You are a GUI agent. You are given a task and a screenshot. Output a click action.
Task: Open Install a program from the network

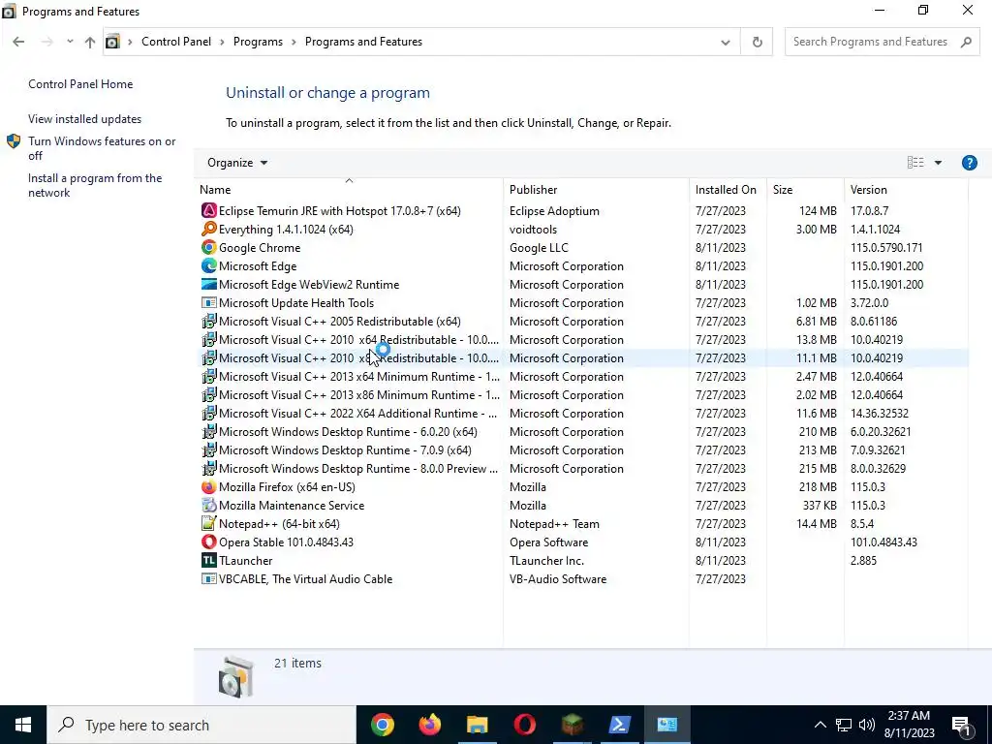pyautogui.click(x=95, y=185)
